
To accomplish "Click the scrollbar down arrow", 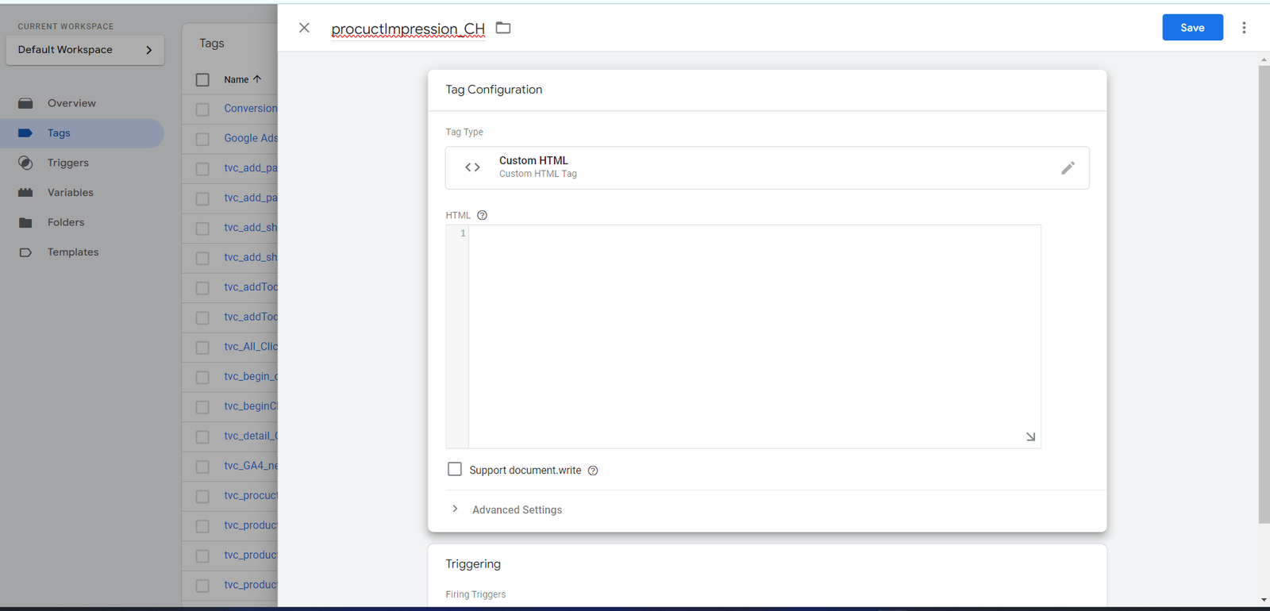I will click(1264, 600).
